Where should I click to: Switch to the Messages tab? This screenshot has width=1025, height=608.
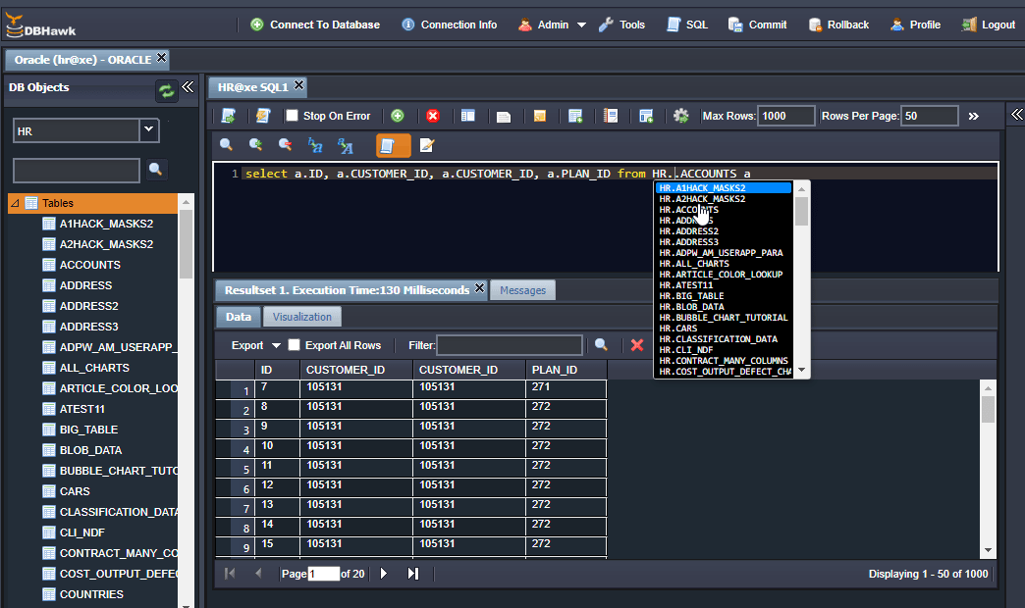point(522,290)
